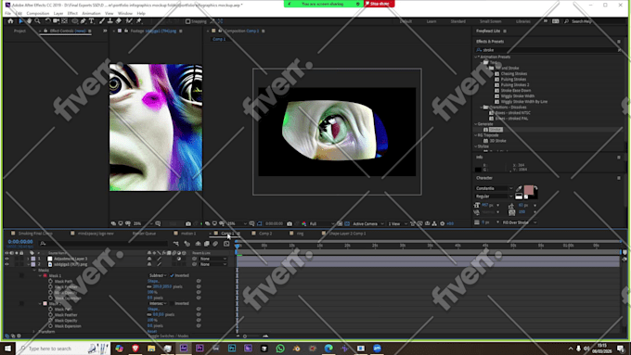631x355 pixels.
Task: Click the snapshot camera icon under Footage viewer
Action: coord(188,223)
